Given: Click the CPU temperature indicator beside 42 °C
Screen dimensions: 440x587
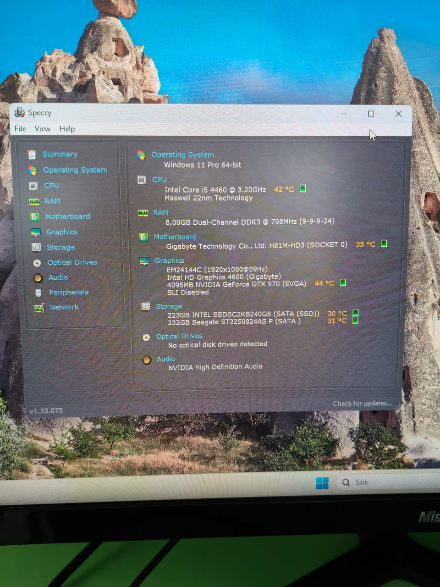Looking at the screenshot, I should pos(302,188).
